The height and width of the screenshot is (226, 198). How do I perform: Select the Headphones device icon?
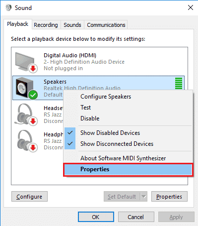pos(25,140)
